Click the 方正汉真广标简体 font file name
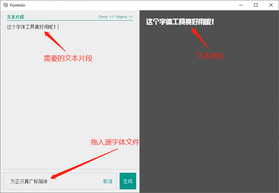This screenshot has height=193, width=279. 29,181
